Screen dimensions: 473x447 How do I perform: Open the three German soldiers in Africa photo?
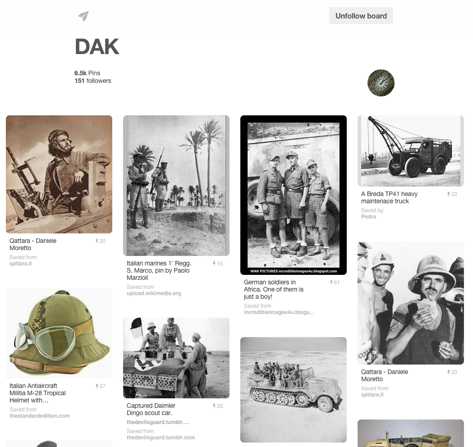(x=294, y=195)
